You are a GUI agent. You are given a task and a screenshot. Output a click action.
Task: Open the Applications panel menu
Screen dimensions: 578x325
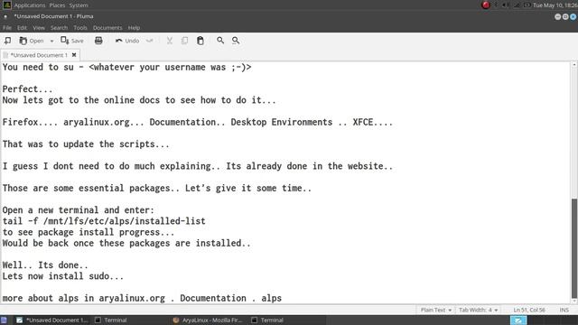[x=30, y=5]
